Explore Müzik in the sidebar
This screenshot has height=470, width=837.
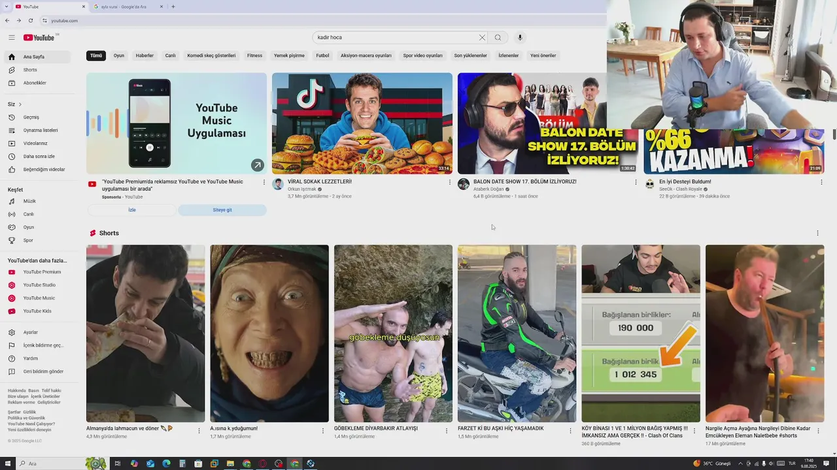click(37, 201)
